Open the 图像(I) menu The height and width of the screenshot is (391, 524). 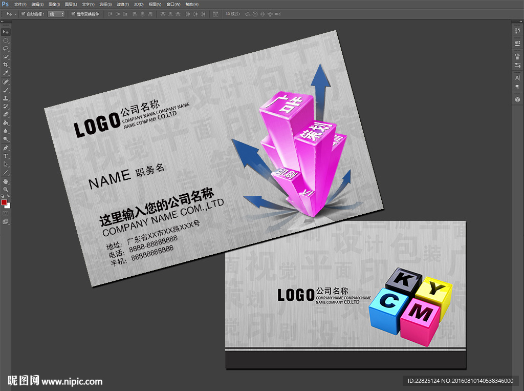[54, 4]
